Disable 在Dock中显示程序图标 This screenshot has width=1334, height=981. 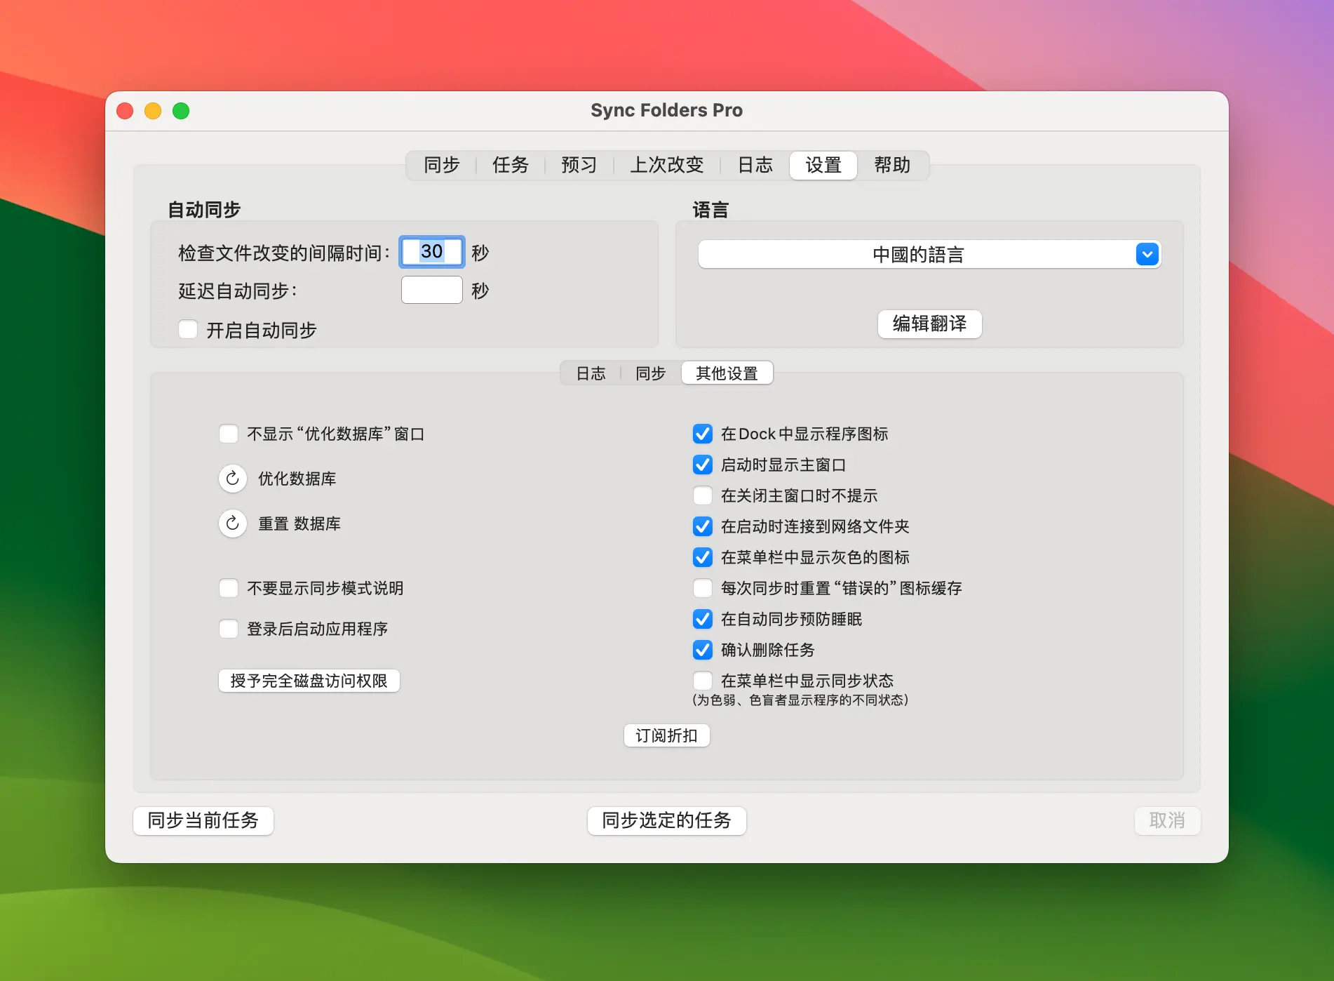(702, 434)
